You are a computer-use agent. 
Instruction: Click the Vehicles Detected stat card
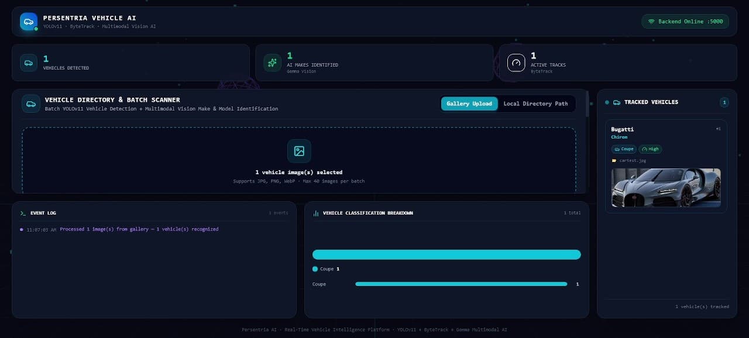(130, 63)
